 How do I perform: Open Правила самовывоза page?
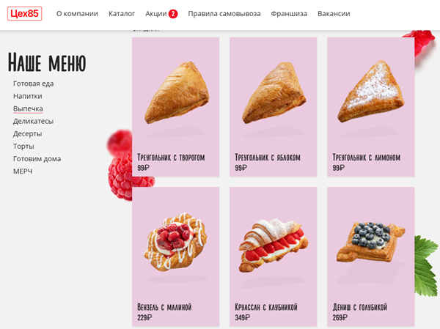(x=224, y=14)
